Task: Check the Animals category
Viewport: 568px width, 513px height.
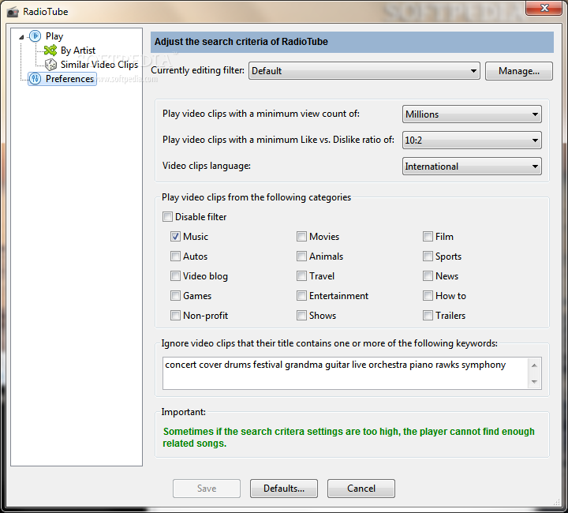Action: (301, 256)
